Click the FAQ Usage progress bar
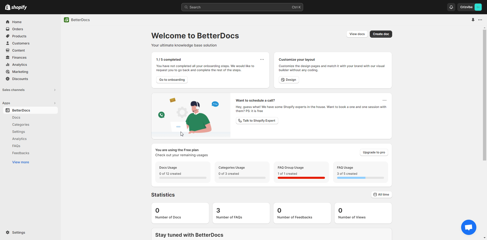487x240 pixels. [360, 178]
